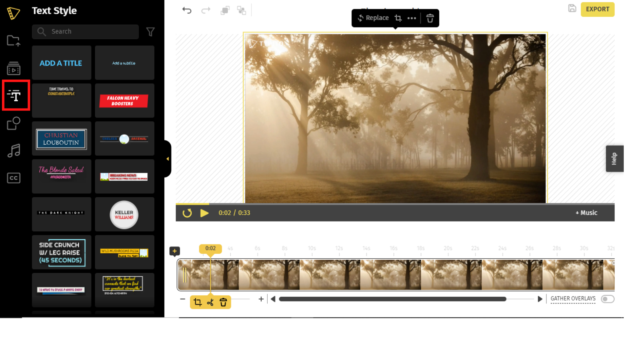Click the forest clip on timeline

(396, 275)
